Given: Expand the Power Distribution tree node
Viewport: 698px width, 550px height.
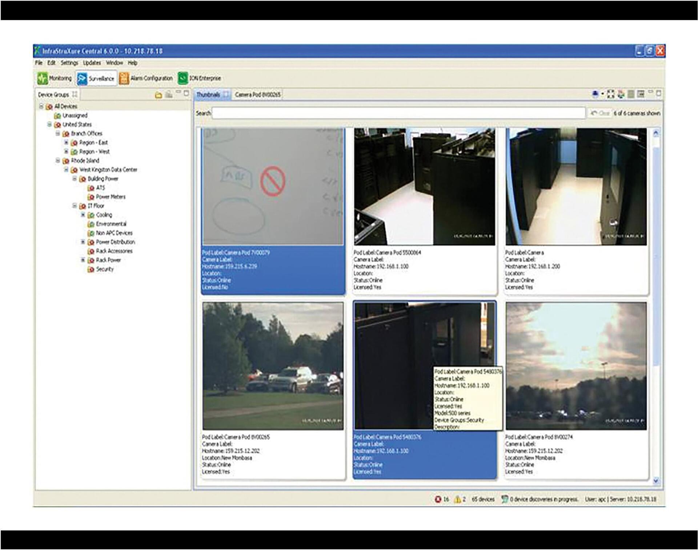Looking at the screenshot, I should pyautogui.click(x=83, y=242).
